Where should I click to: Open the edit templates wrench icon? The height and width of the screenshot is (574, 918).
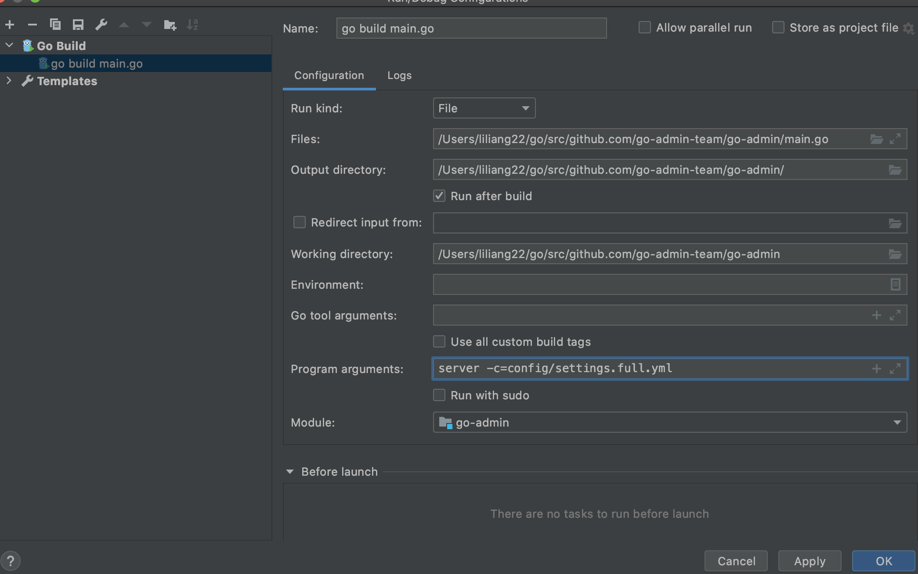101,25
